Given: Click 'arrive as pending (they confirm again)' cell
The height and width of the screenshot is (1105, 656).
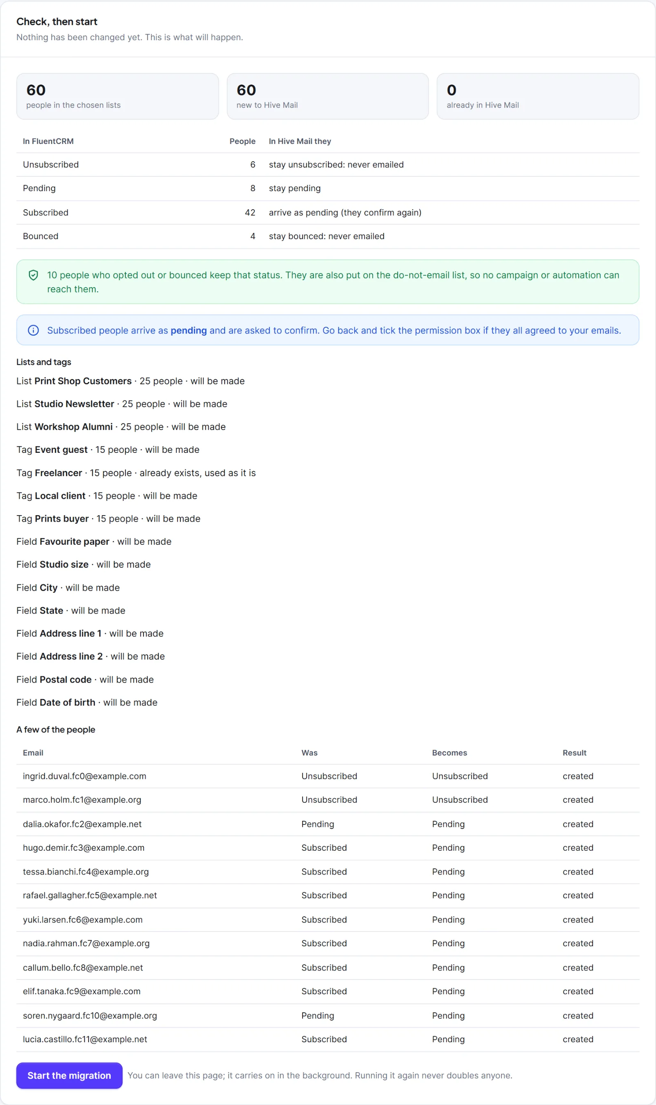Looking at the screenshot, I should [x=345, y=213].
